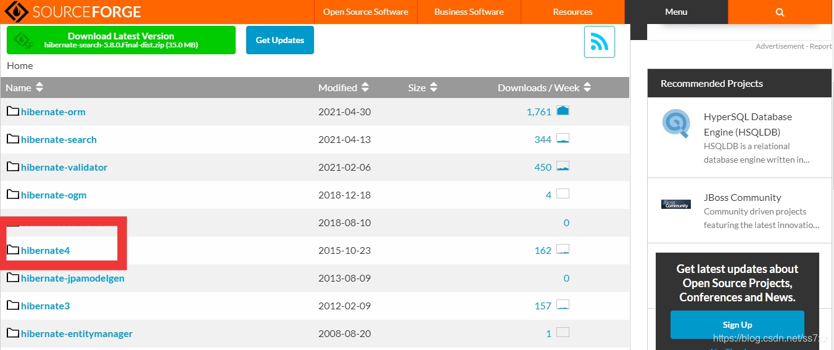Sort by Downloads / Week column
834x350 pixels.
click(x=544, y=87)
